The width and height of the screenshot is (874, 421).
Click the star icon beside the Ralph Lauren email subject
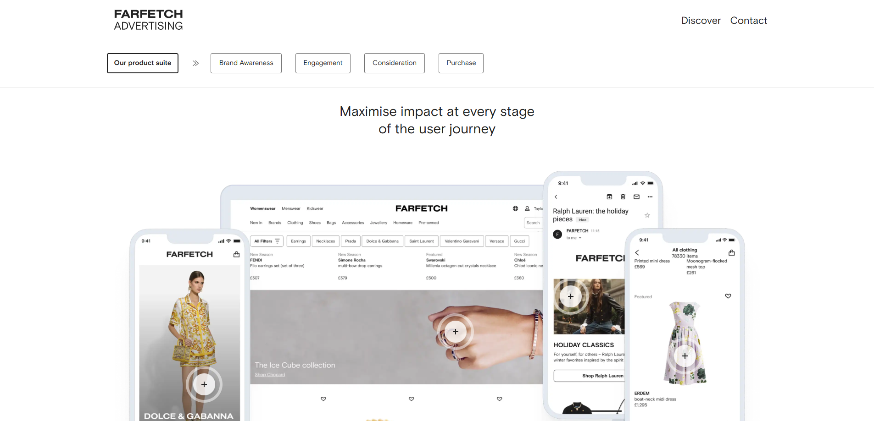tap(647, 215)
